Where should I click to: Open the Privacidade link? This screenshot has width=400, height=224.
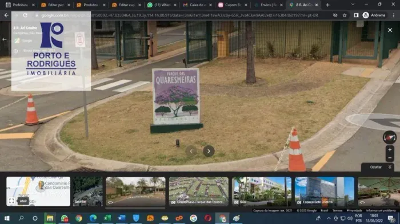(x=354, y=210)
